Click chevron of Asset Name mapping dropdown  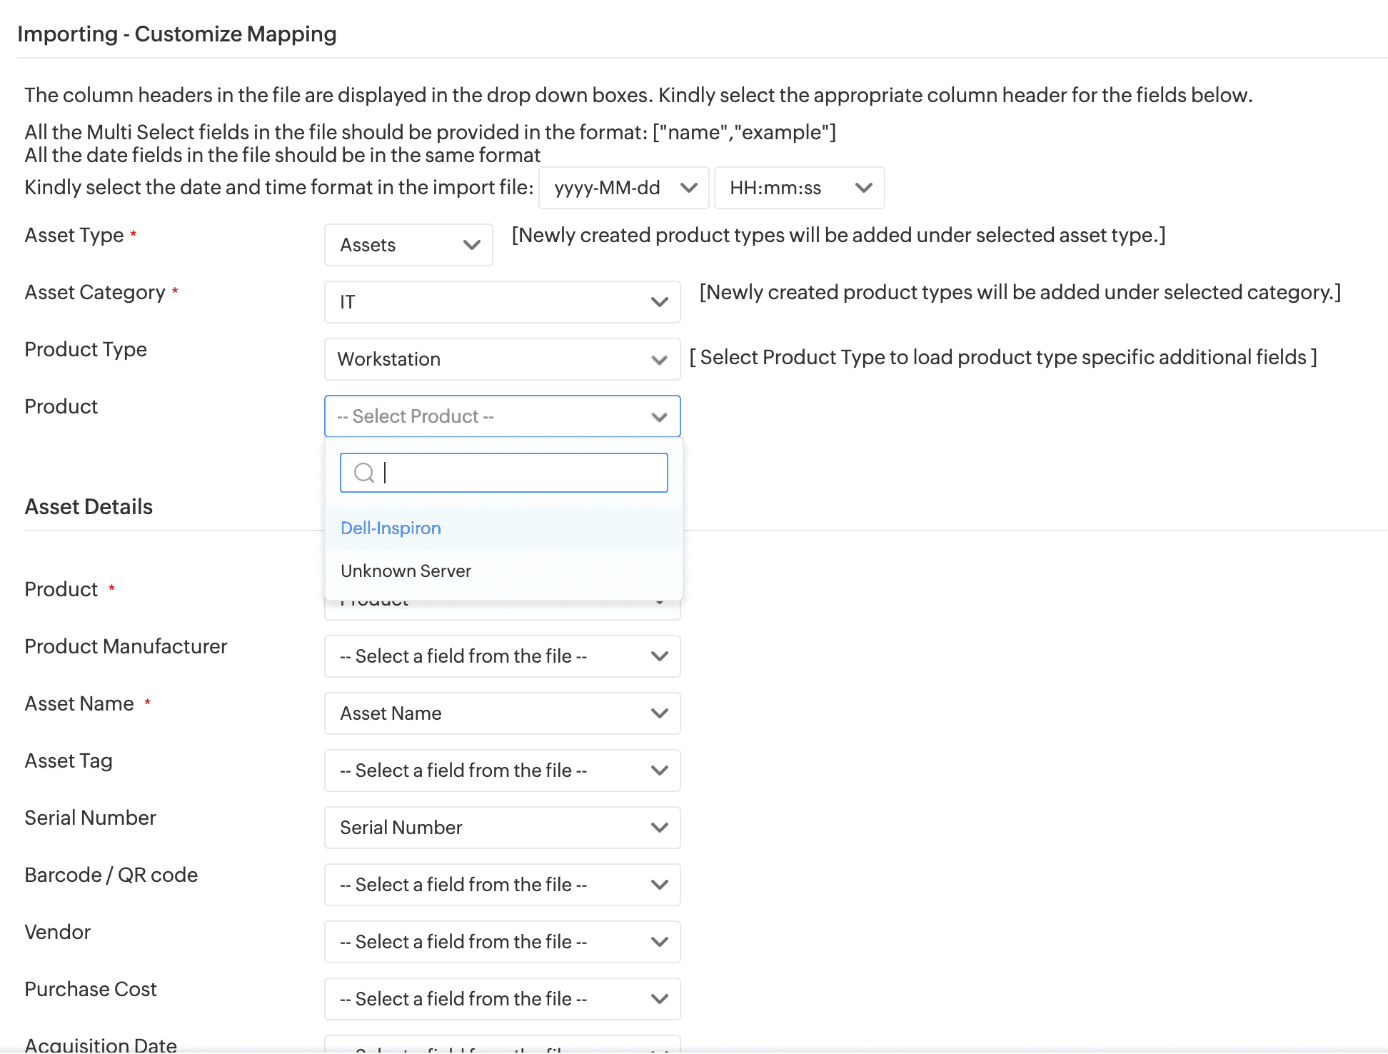[660, 713]
